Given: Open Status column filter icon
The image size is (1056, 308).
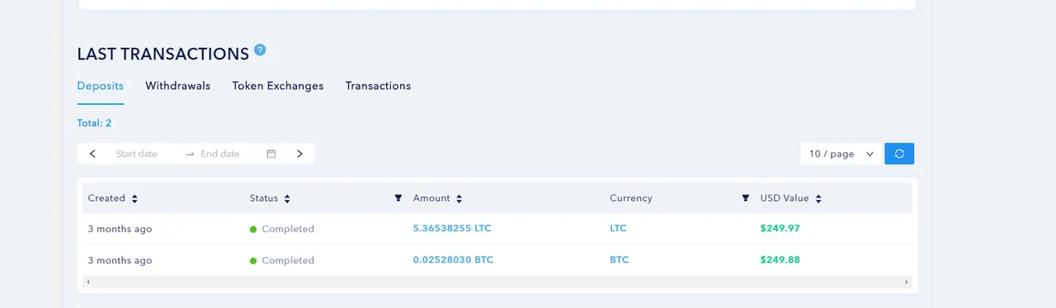Looking at the screenshot, I should (x=398, y=198).
